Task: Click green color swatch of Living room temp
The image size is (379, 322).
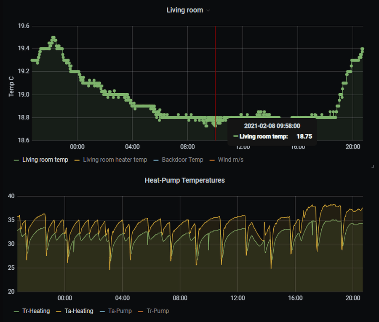Action: 16,160
